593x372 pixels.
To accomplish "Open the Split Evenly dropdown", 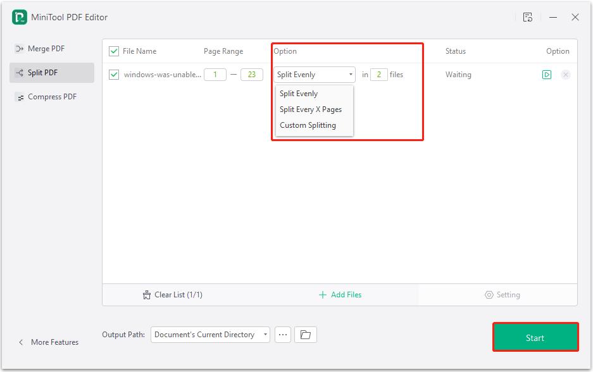I will coord(314,74).
